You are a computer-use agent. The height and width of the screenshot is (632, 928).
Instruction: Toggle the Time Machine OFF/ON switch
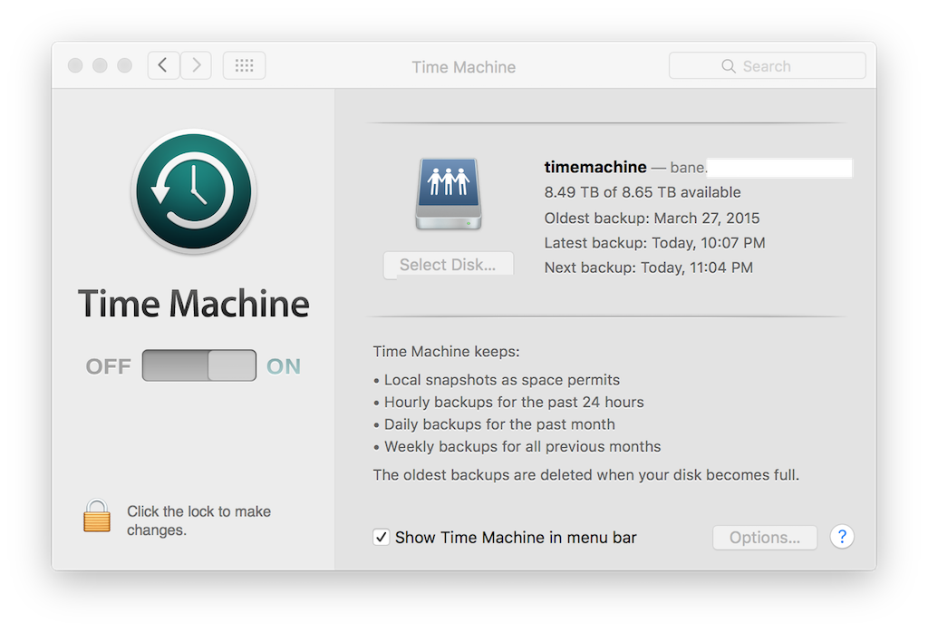(x=198, y=365)
